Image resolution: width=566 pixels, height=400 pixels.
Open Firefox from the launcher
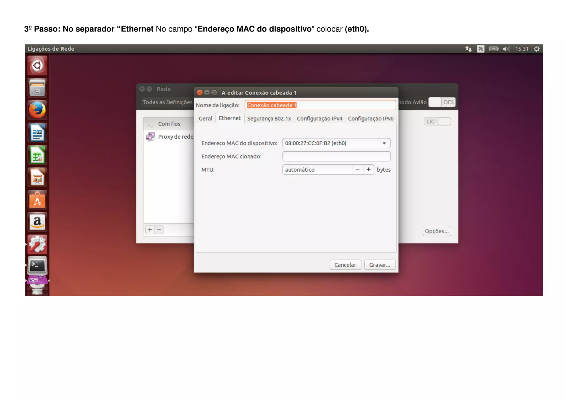[x=37, y=110]
